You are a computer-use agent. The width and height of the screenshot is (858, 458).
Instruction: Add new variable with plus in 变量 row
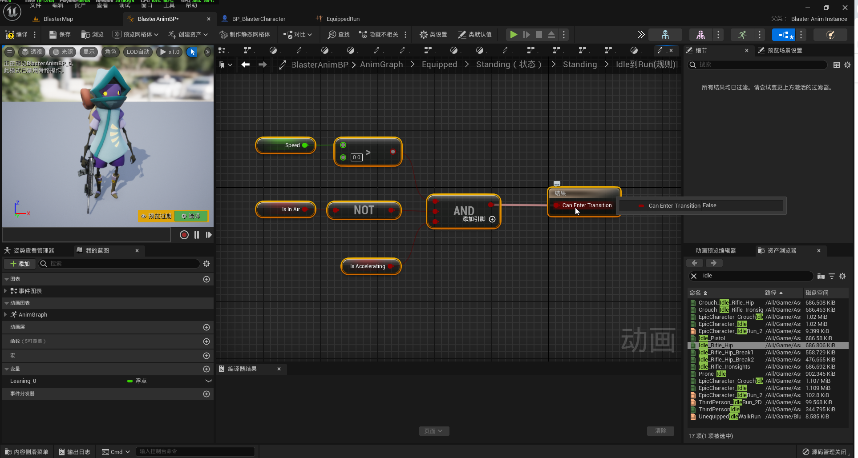tap(206, 369)
